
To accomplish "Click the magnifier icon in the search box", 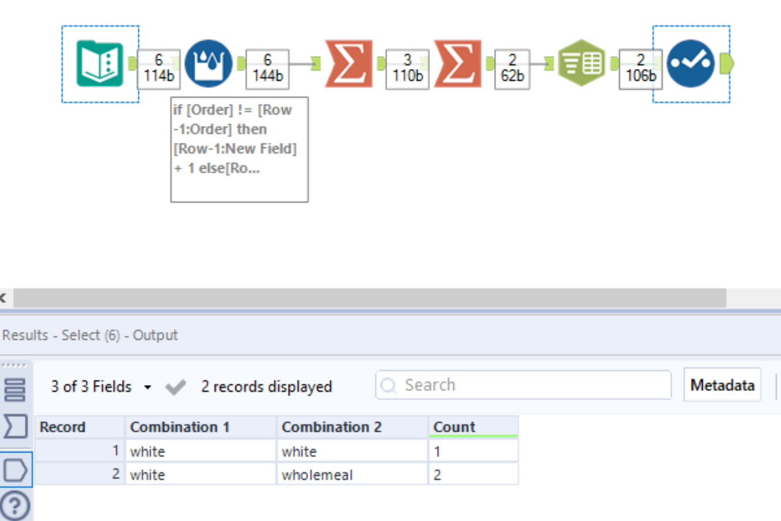I will (x=389, y=385).
